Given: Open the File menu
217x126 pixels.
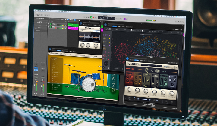Looking at the screenshot, I should click(x=42, y=10).
